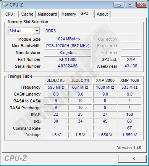
Task: Click the Voltage row label
Action: point(33,135)
